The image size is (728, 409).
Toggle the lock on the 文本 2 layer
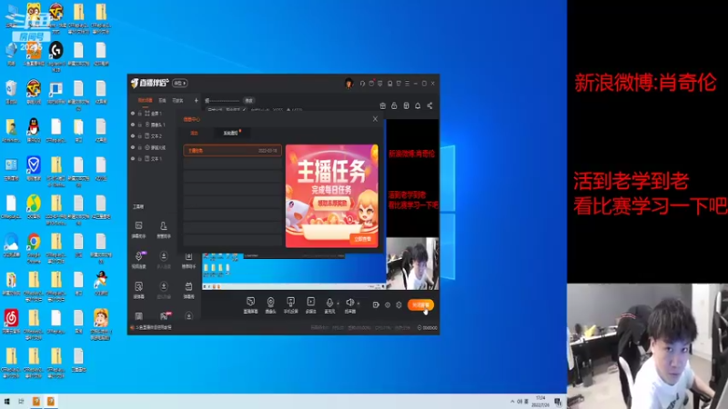[140, 136]
